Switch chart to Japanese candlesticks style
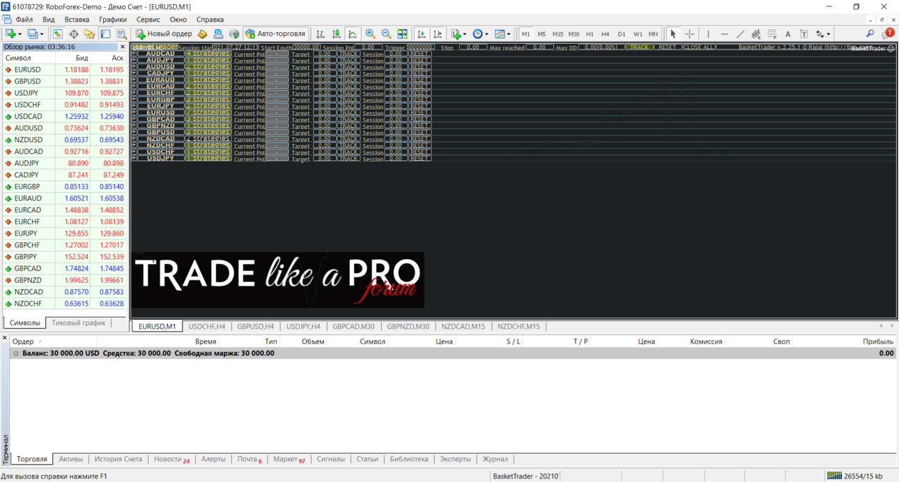Viewport: 899px width, 482px height. 337,33
